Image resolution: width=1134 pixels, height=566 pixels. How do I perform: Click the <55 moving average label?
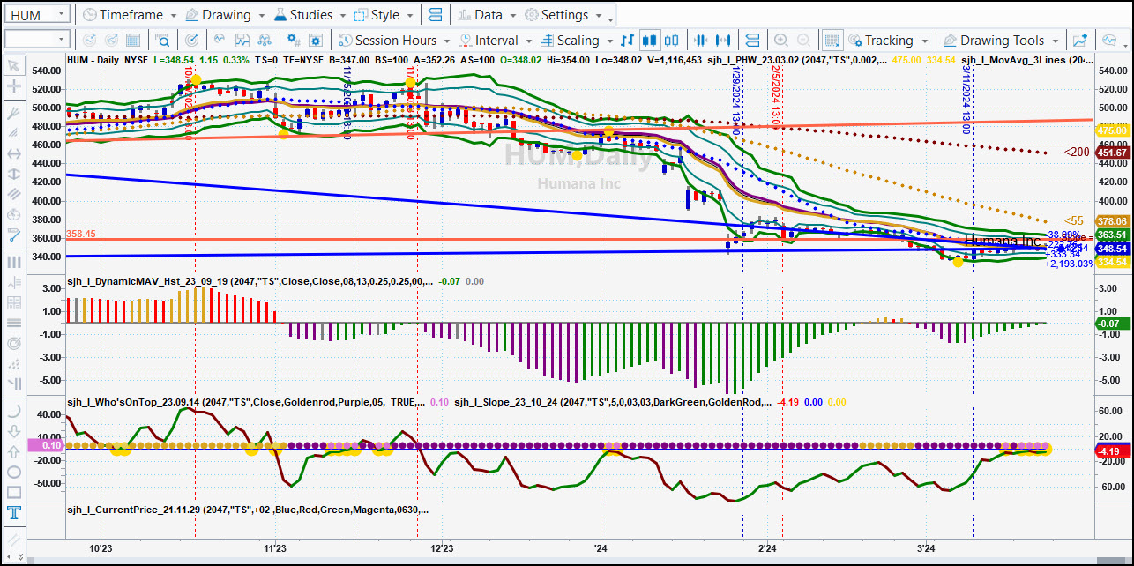[1074, 220]
